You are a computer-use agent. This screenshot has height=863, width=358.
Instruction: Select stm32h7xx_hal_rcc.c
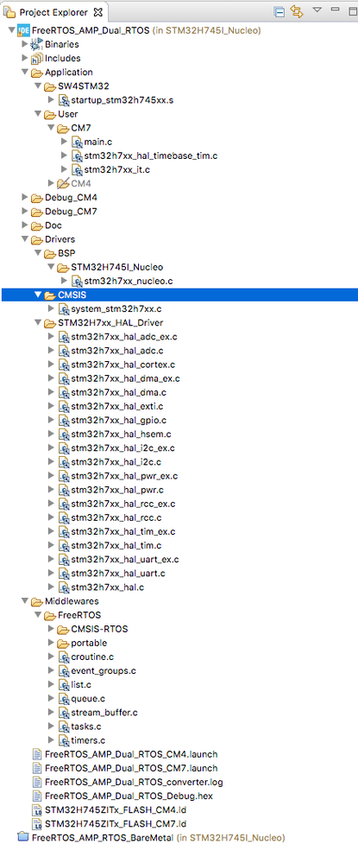[116, 518]
